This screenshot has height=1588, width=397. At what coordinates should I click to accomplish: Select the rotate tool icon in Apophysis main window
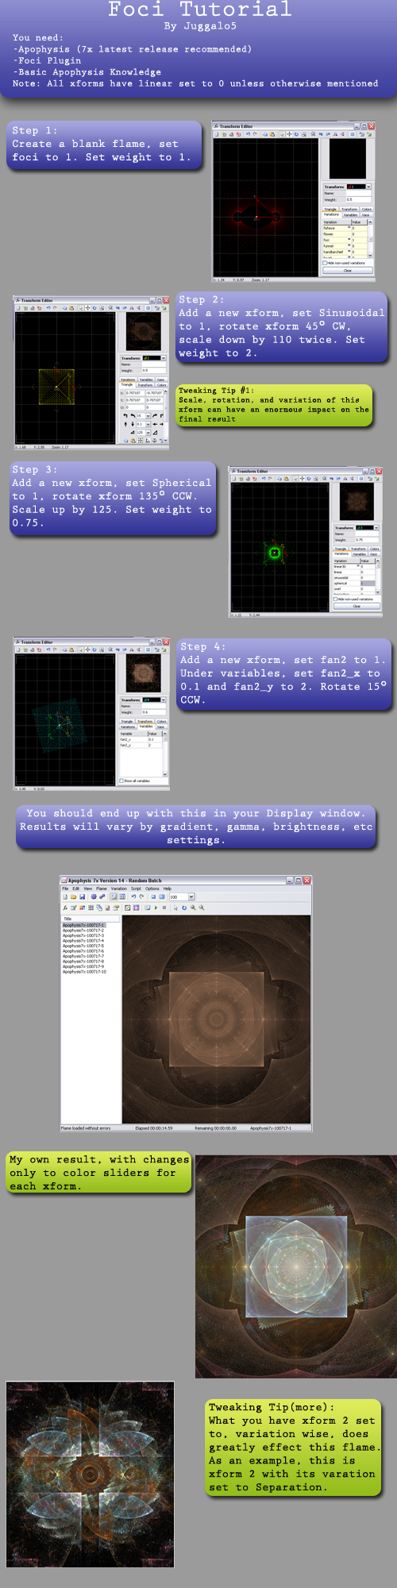(x=184, y=908)
